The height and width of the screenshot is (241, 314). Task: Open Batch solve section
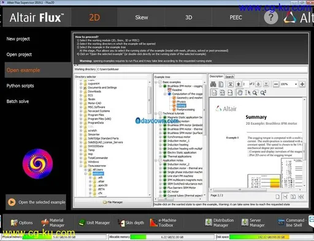(x=18, y=102)
